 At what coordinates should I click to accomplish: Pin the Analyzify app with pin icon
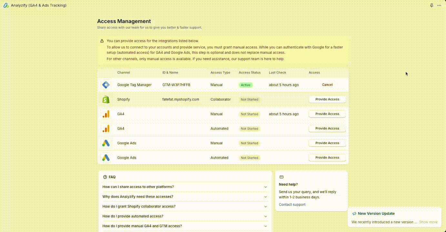coord(432,5)
